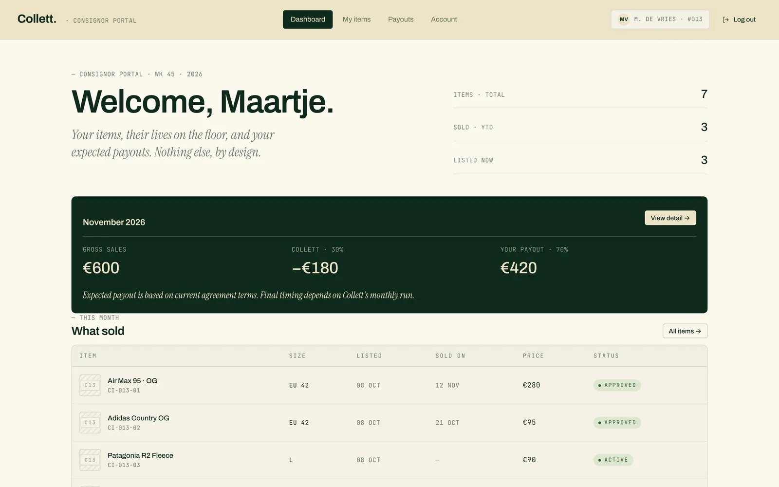The width and height of the screenshot is (779, 487).
Task: Click the Sold On column header
Action: (450, 356)
